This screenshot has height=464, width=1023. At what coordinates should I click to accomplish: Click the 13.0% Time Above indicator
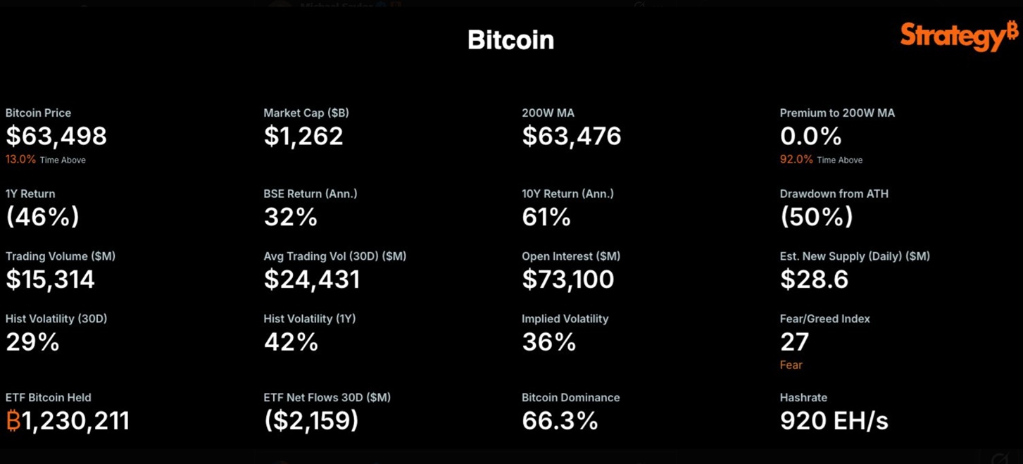pyautogui.click(x=46, y=160)
